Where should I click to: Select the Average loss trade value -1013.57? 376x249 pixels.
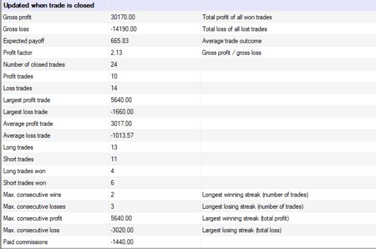click(122, 135)
